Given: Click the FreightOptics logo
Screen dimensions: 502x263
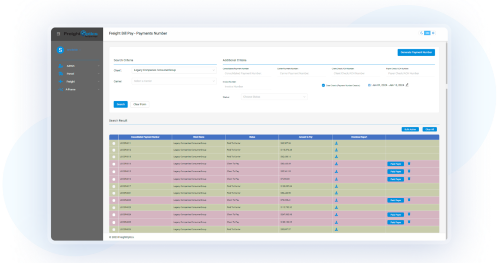Looking at the screenshot, I should pyautogui.click(x=80, y=34).
